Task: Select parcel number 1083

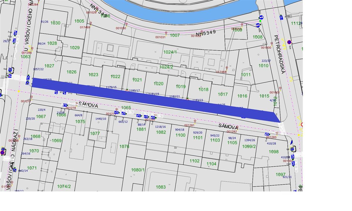Action: (161, 187)
